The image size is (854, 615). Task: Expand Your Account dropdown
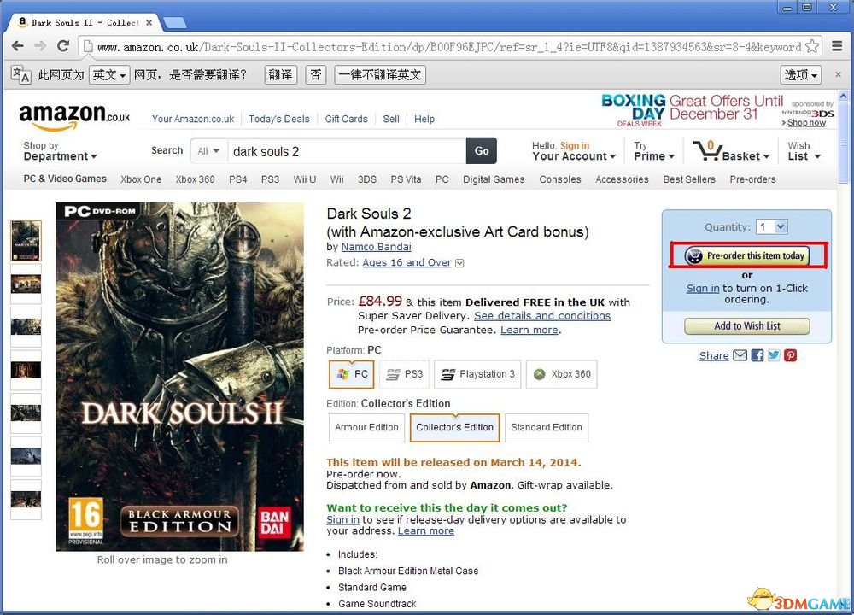[x=574, y=156]
